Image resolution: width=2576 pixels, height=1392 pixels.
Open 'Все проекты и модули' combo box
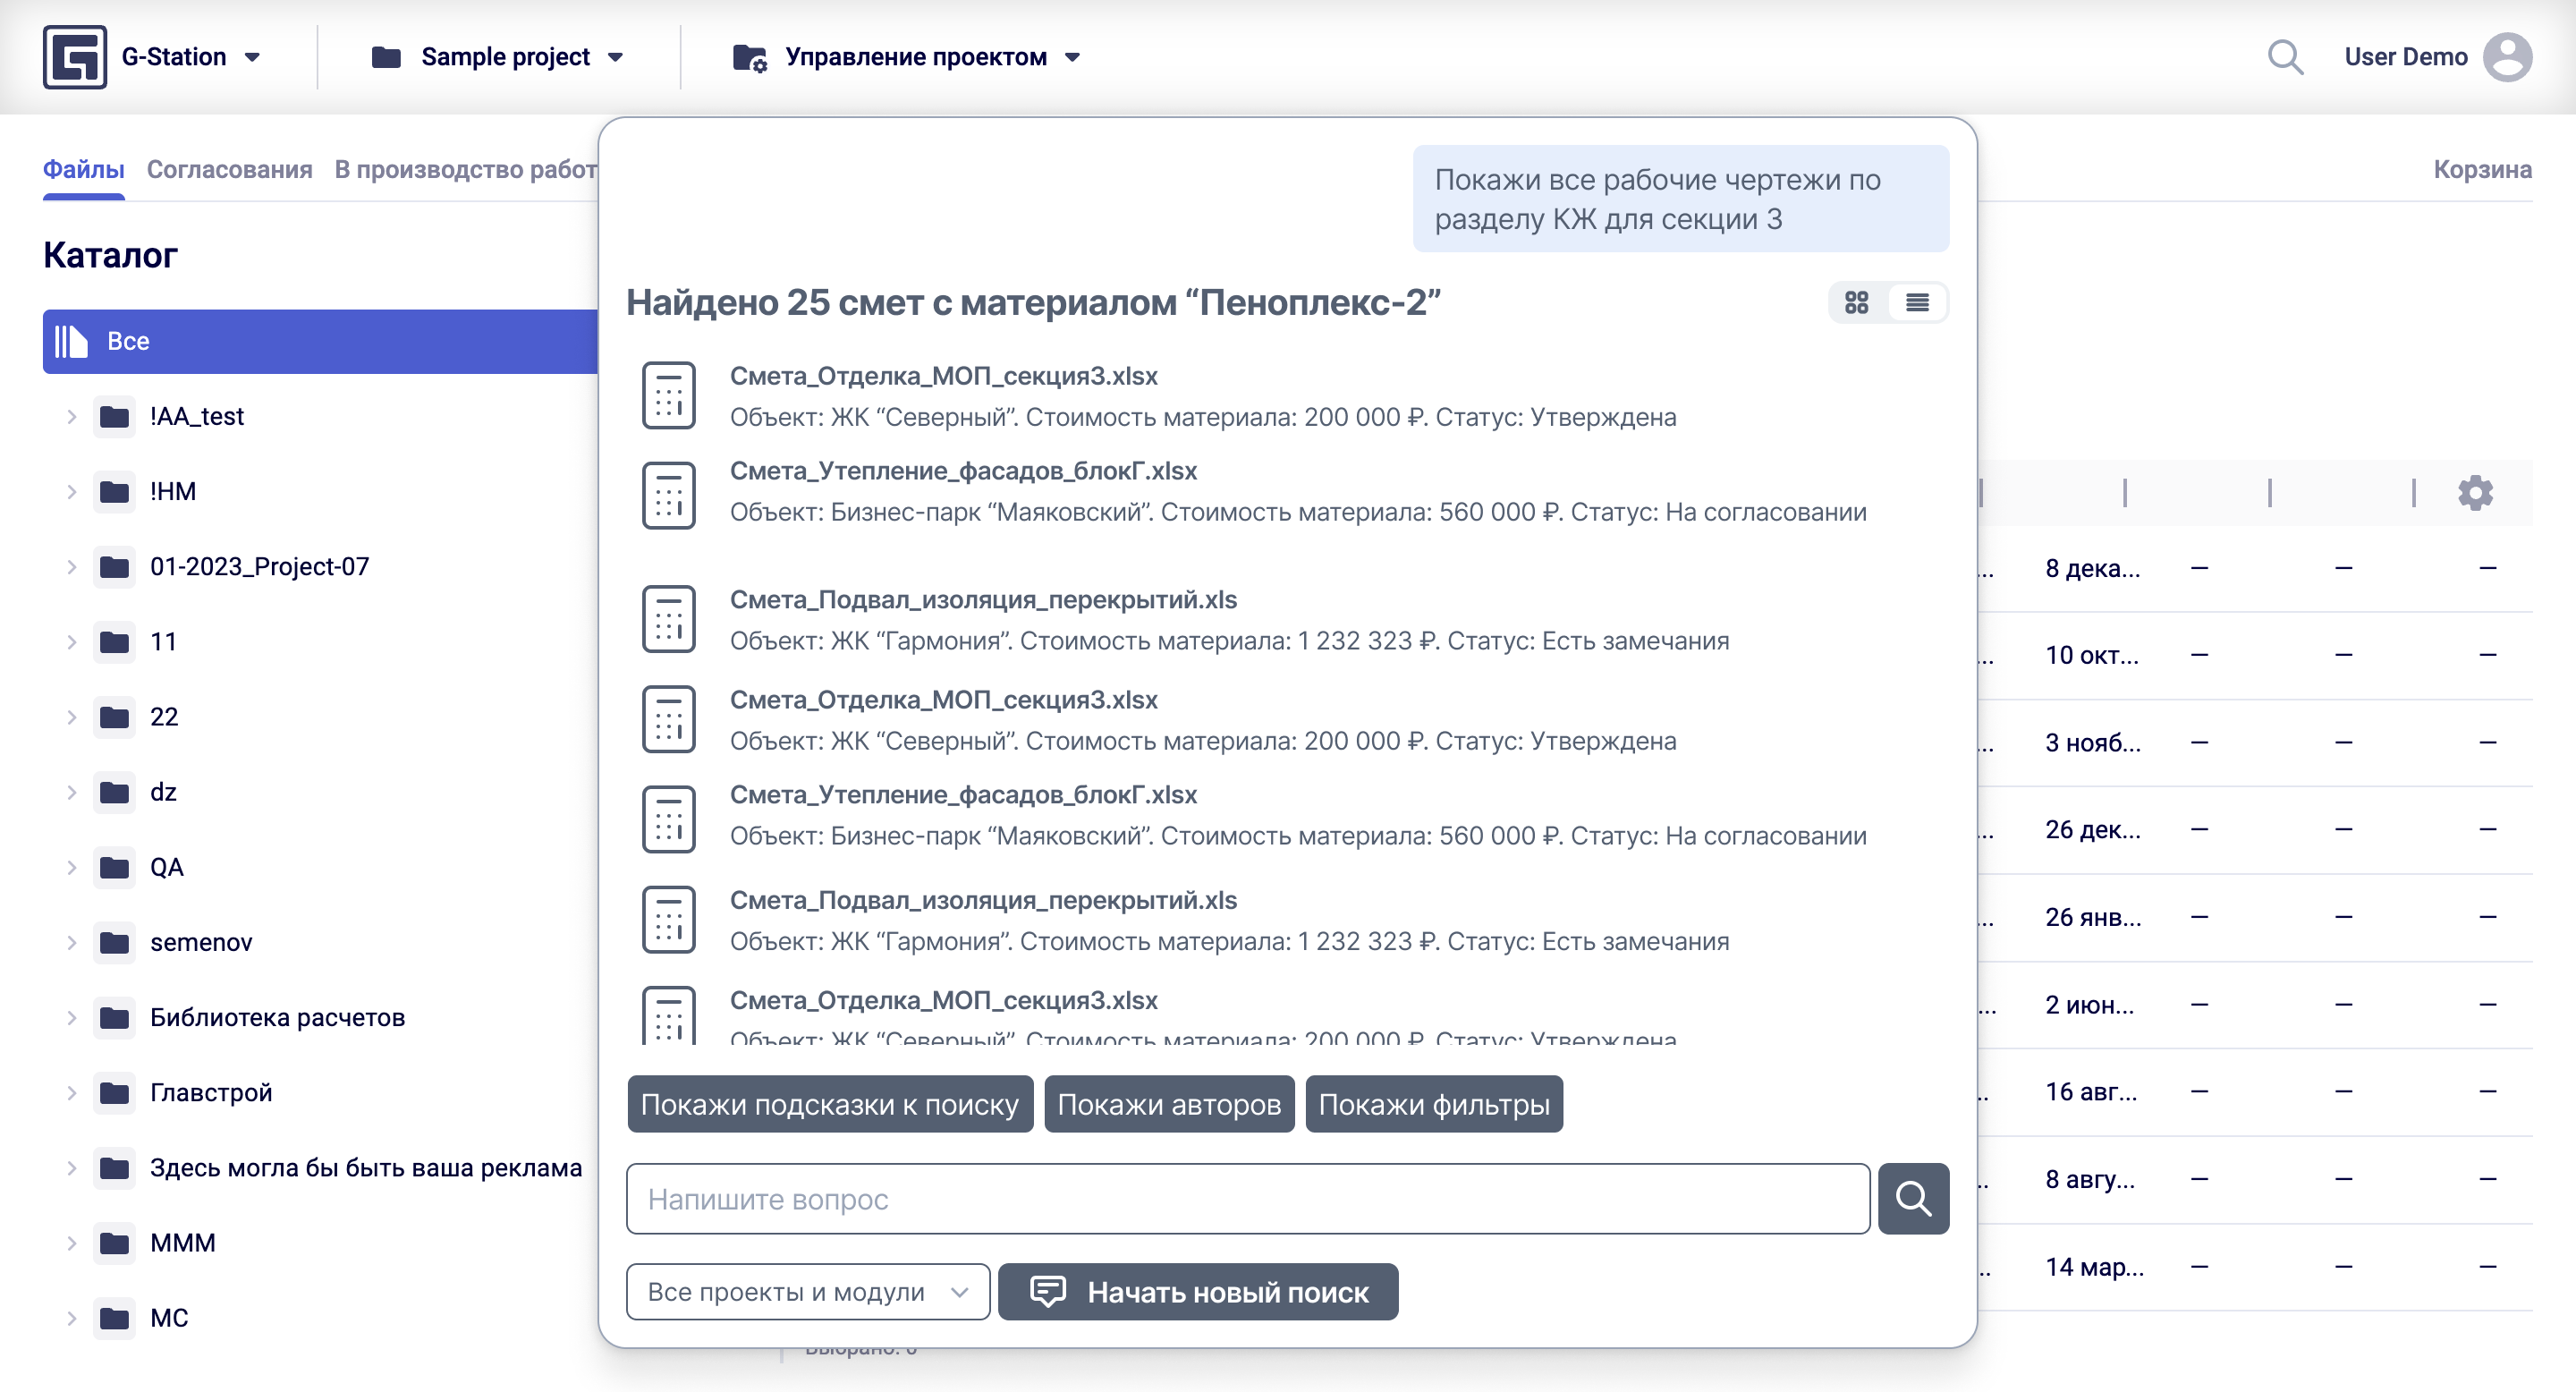807,1292
